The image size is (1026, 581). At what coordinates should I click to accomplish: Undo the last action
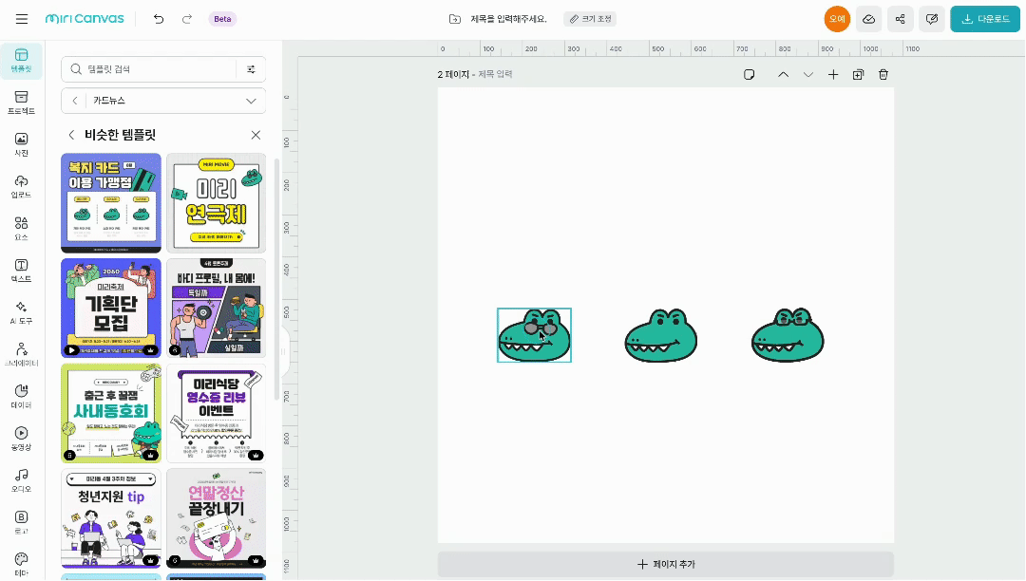point(159,19)
